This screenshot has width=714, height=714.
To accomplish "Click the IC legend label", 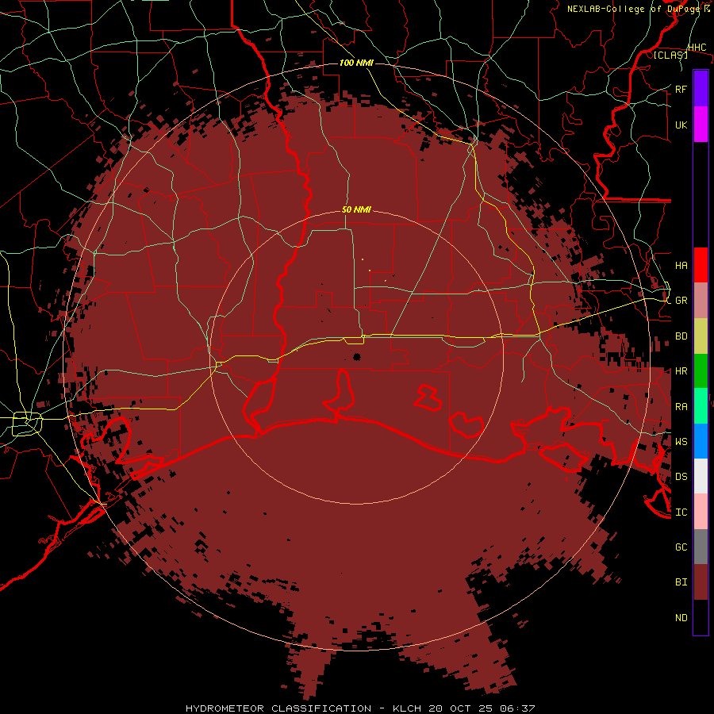I will coord(681,512).
